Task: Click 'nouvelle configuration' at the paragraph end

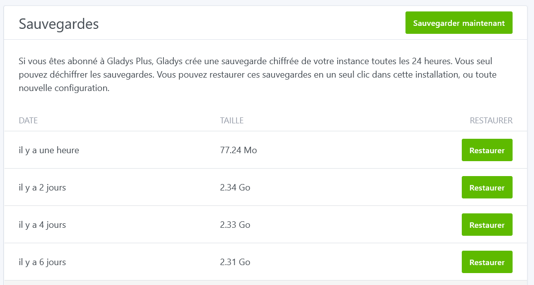Action: pyautogui.click(x=63, y=88)
